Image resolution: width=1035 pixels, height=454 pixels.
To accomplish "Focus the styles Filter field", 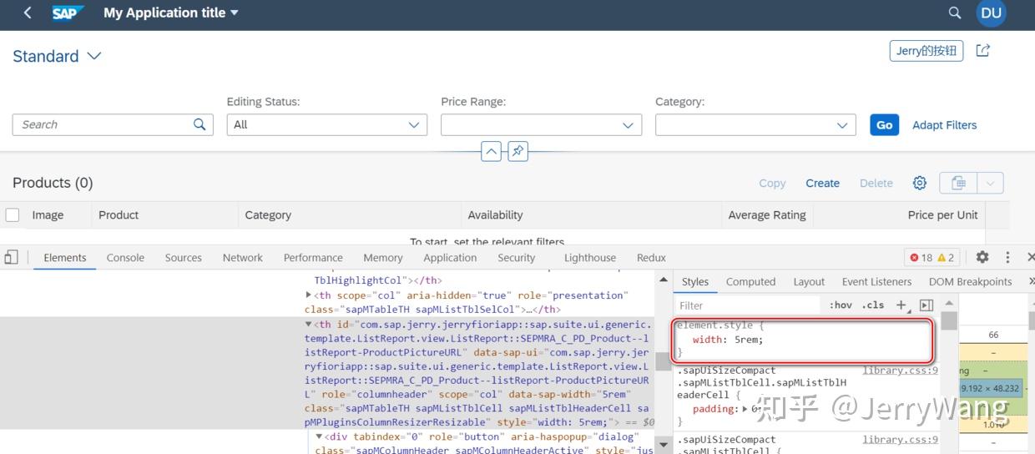I will (748, 305).
